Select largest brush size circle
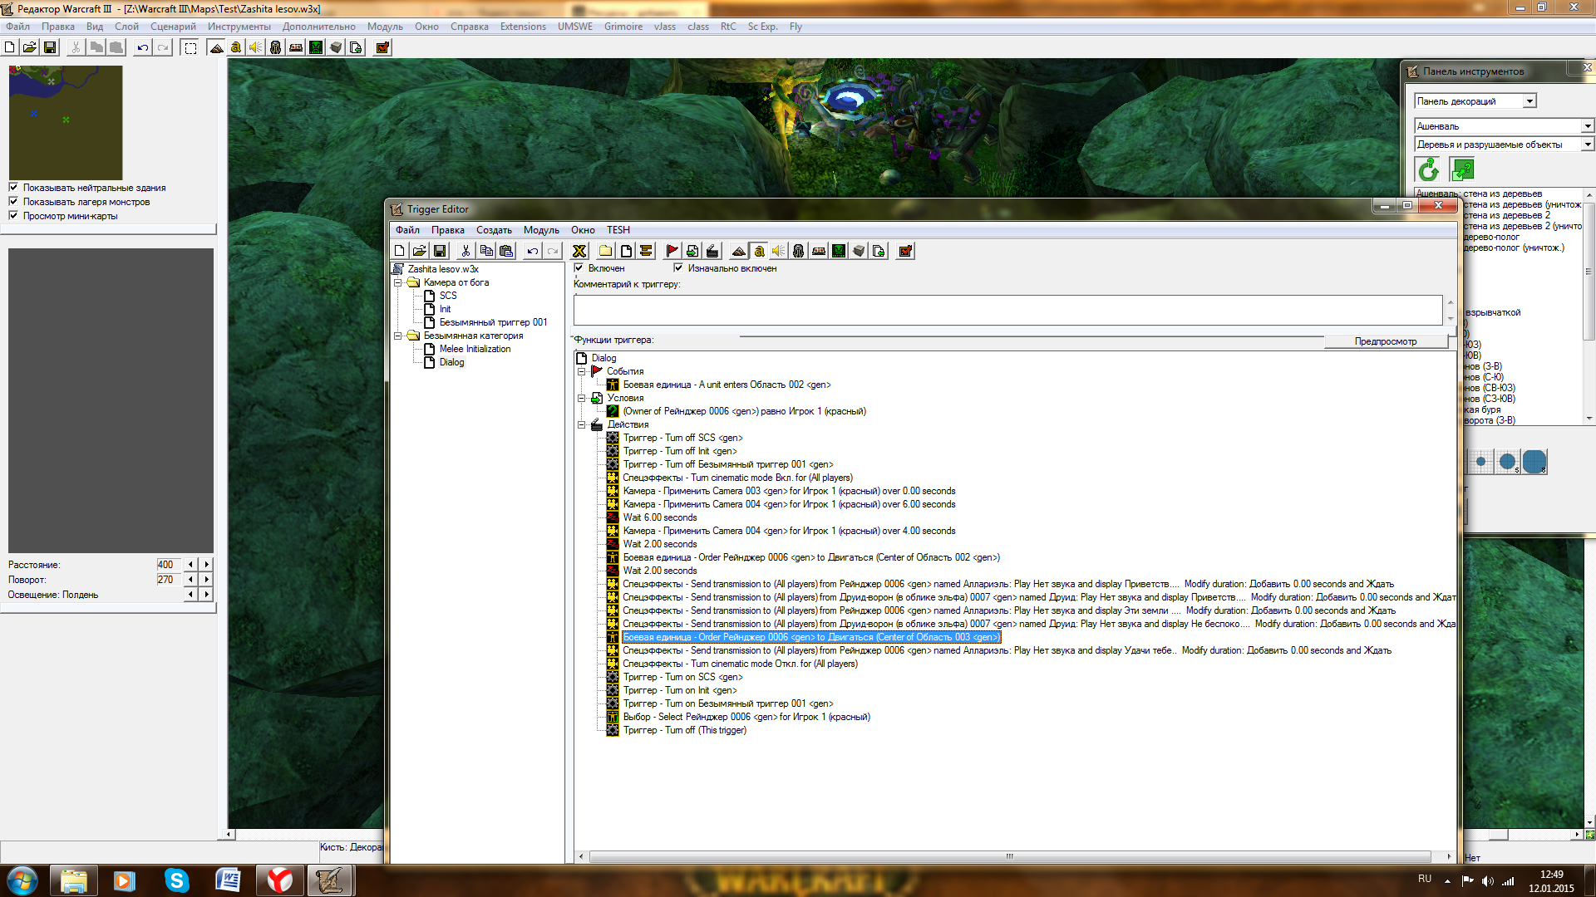This screenshot has height=897, width=1596. (1534, 461)
